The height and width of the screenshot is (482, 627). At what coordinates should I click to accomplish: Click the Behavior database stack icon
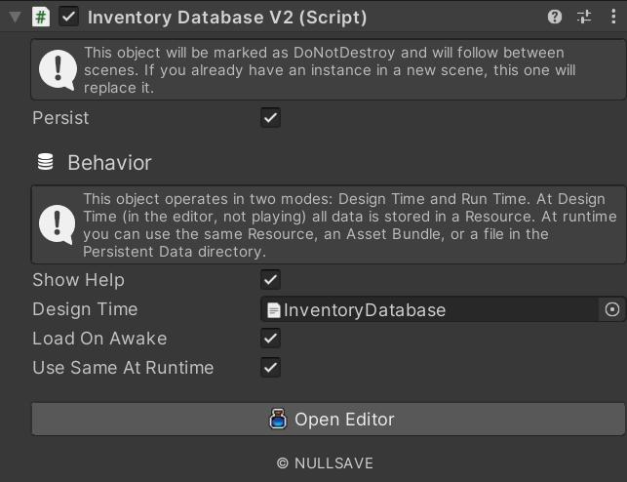click(45, 162)
